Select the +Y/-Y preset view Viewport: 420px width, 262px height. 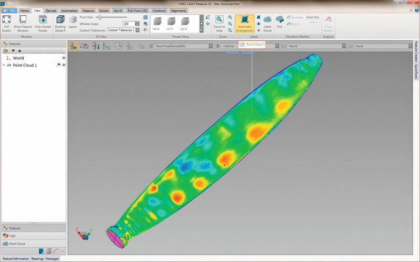tap(171, 24)
